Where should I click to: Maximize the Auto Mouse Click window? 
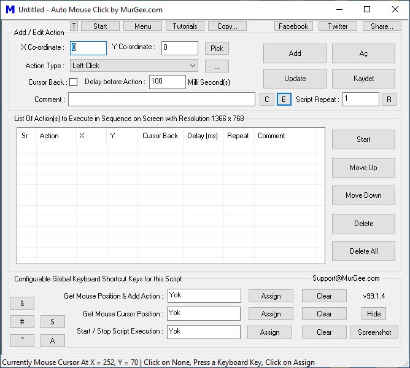(367, 10)
